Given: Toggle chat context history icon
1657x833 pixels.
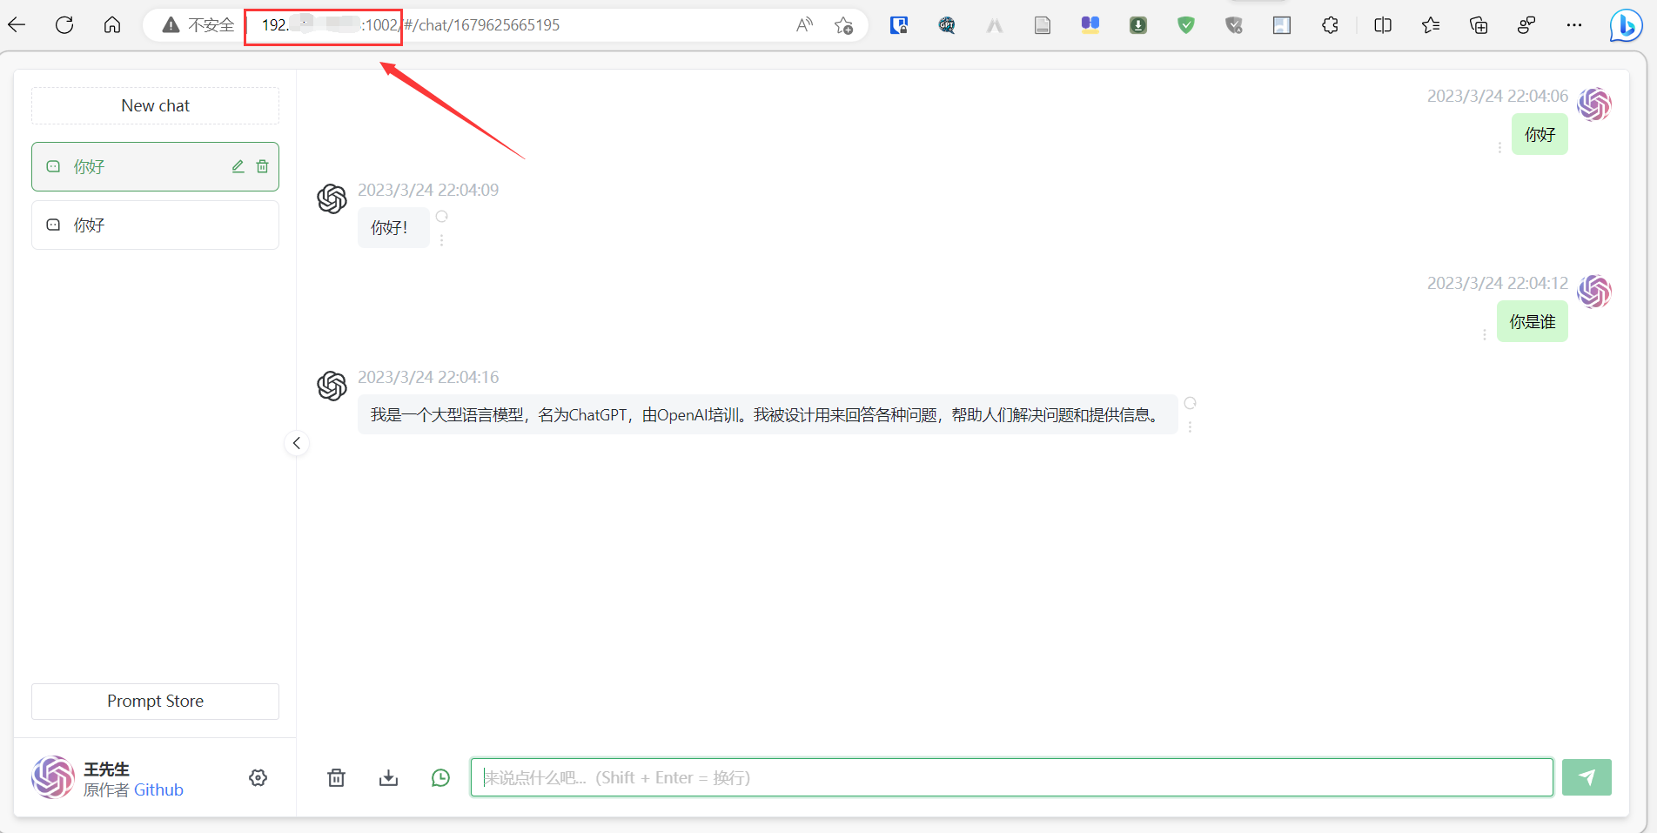Looking at the screenshot, I should pos(440,777).
